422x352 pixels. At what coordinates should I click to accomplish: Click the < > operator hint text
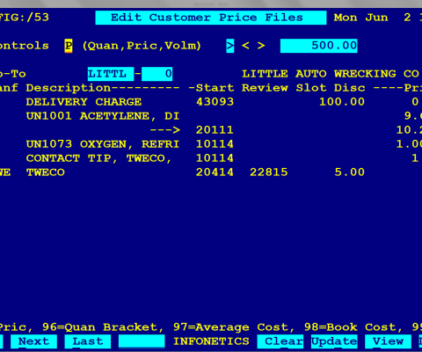(253, 46)
